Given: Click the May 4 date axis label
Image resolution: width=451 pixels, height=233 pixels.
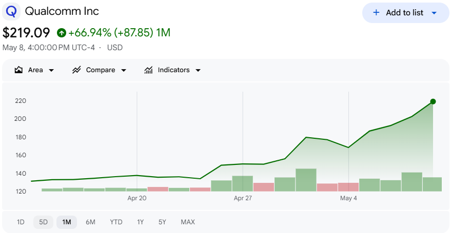Looking at the screenshot, I should click(x=348, y=199).
